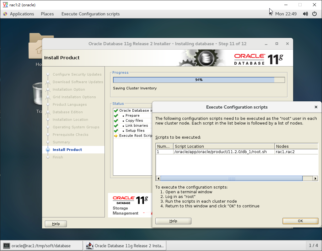Click Oracle 11g Storage Management banner
Image resolution: width=322 pixels, height=251 pixels.
point(130,205)
